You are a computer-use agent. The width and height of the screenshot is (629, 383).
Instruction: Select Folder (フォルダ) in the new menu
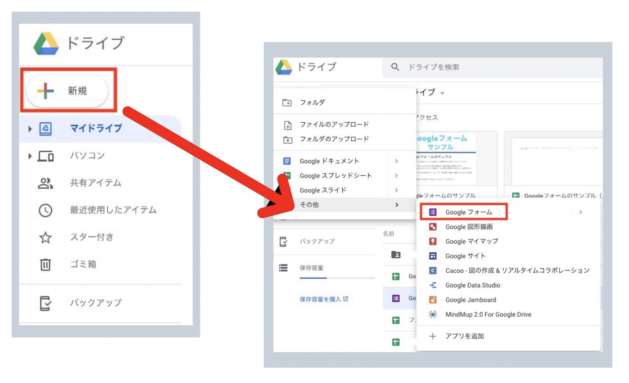(x=312, y=102)
